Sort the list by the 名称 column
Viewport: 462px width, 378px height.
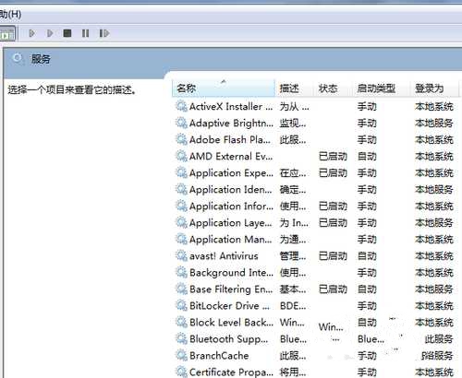(224, 89)
